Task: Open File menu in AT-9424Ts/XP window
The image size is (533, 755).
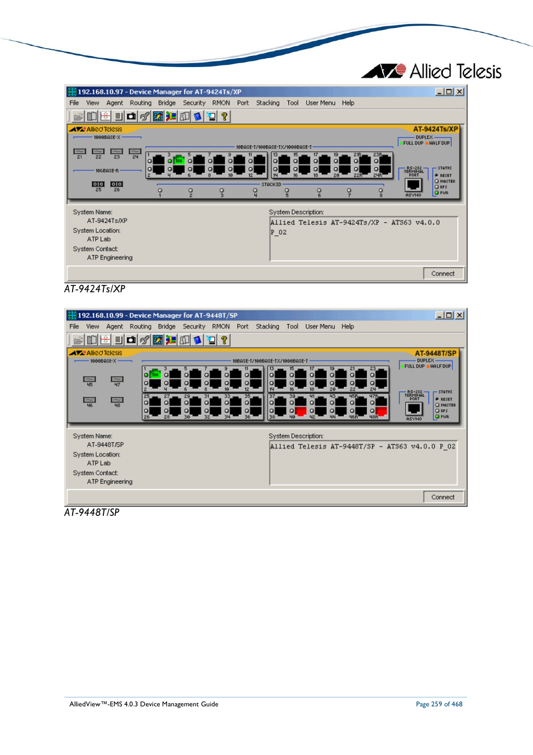Action: (x=74, y=103)
